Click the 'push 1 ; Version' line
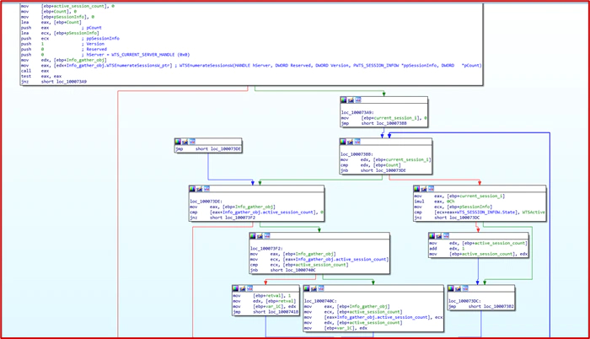Image resolution: width=590 pixels, height=339 pixels. pos(63,44)
